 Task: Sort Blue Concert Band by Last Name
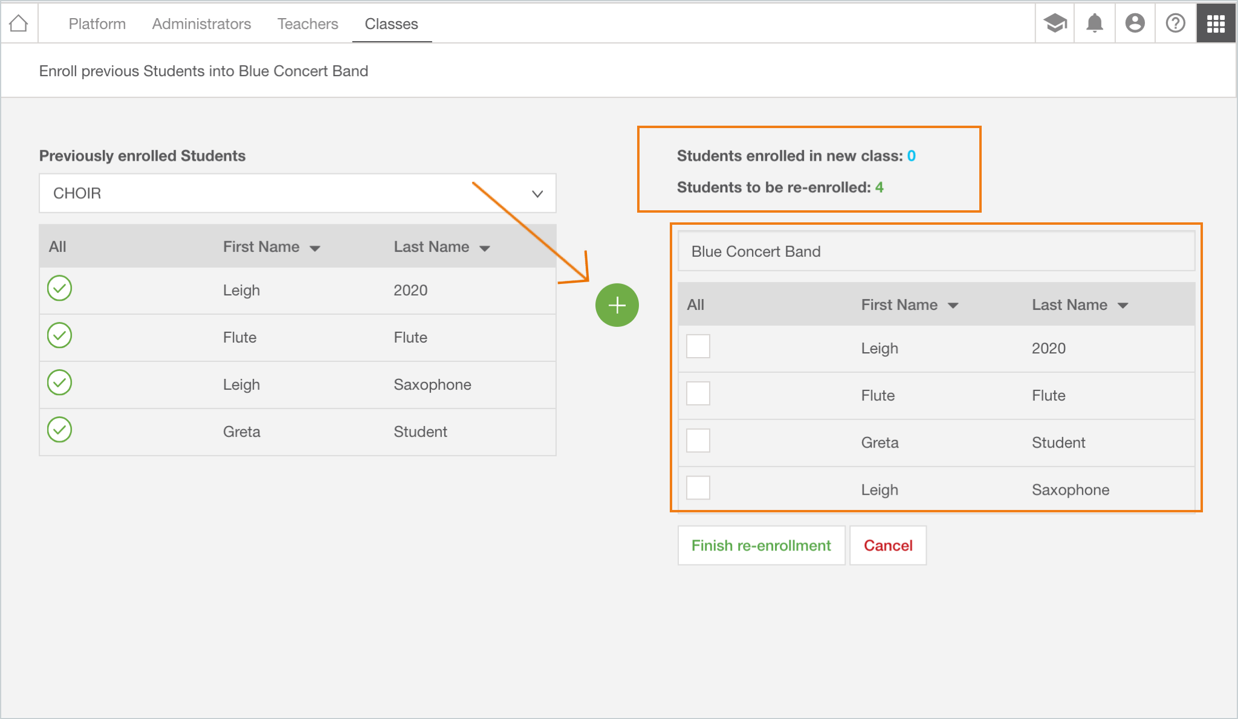click(x=1080, y=305)
